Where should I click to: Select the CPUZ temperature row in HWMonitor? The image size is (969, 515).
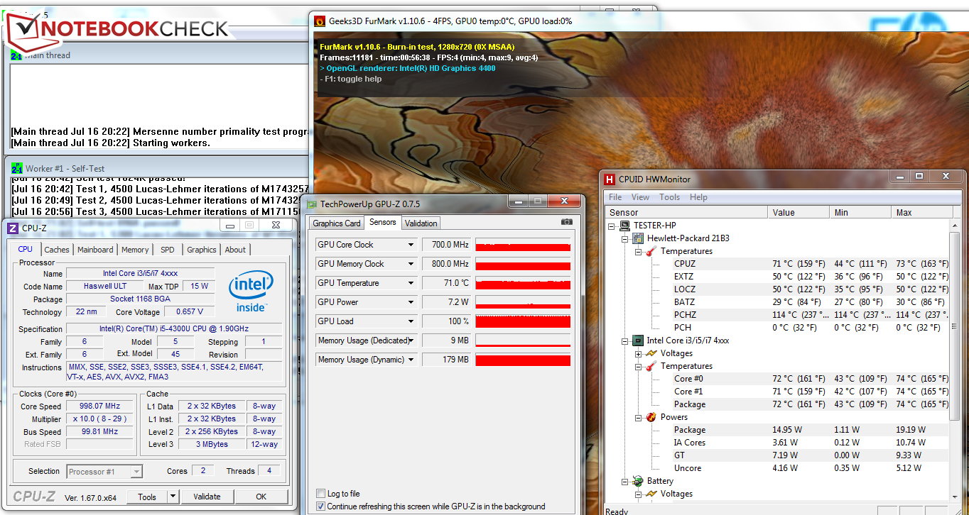pyautogui.click(x=776, y=264)
